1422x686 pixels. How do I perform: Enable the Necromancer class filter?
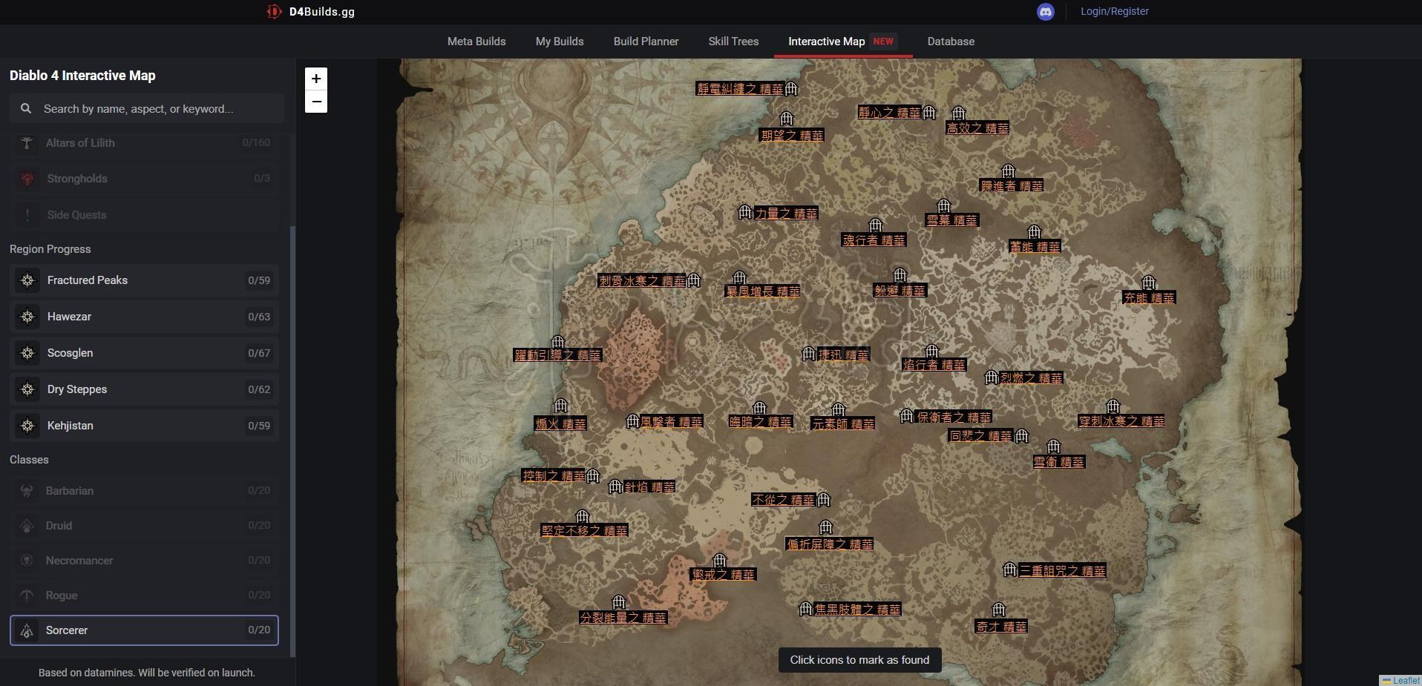pos(144,561)
